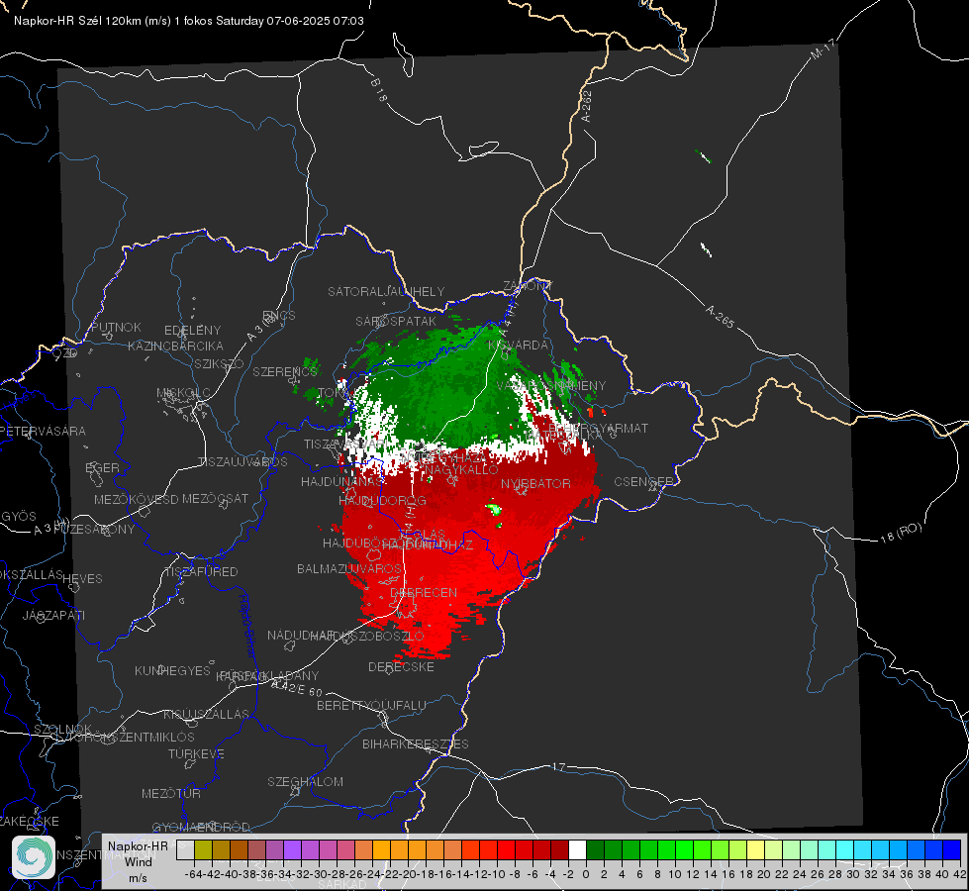This screenshot has width=969, height=891.
Task: Click the DEBRECEN city label
Action: click(x=424, y=592)
